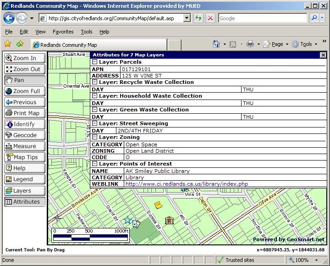Screen dimensions: 330x266
Task: Open the map Help button
Action: click(25, 168)
